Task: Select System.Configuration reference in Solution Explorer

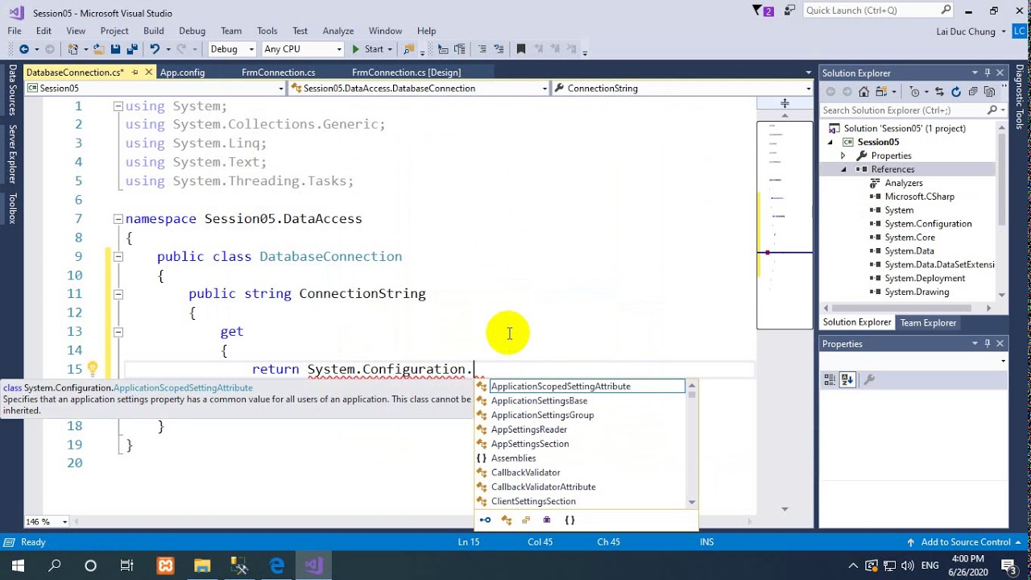Action: point(928,224)
